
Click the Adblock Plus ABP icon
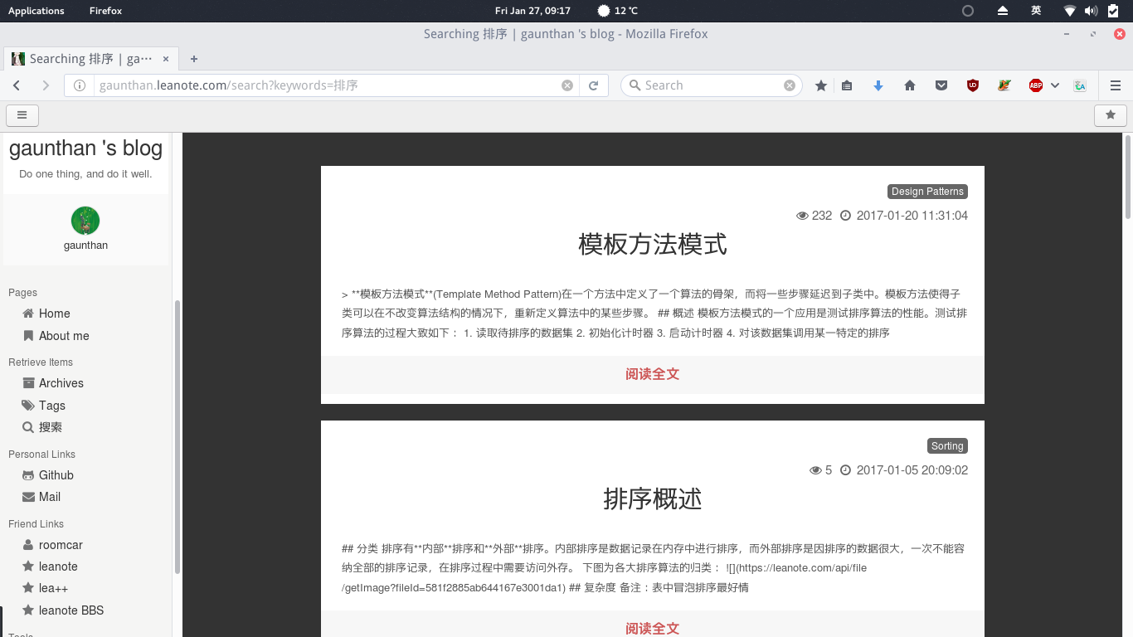[1035, 85]
